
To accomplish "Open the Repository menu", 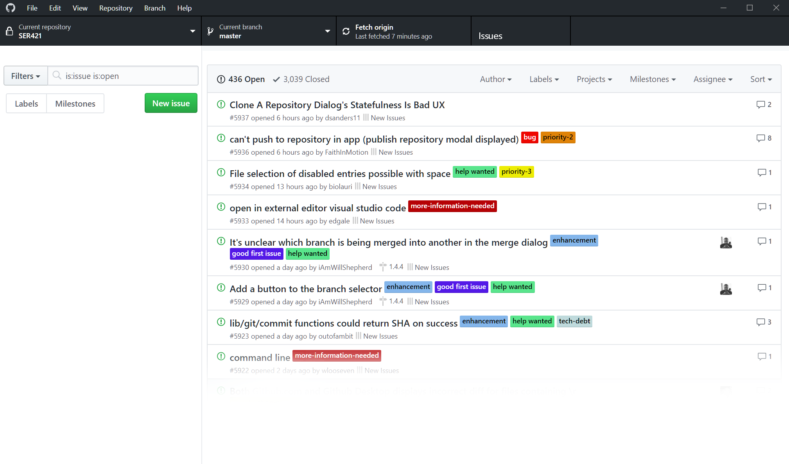I will point(115,8).
